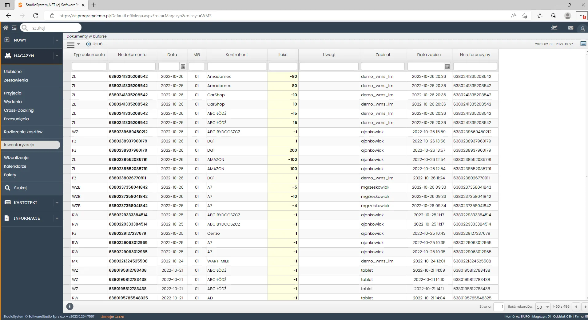Screen dimensions: 588x320
Task: Add page to browser favorites star
Action: (525, 16)
